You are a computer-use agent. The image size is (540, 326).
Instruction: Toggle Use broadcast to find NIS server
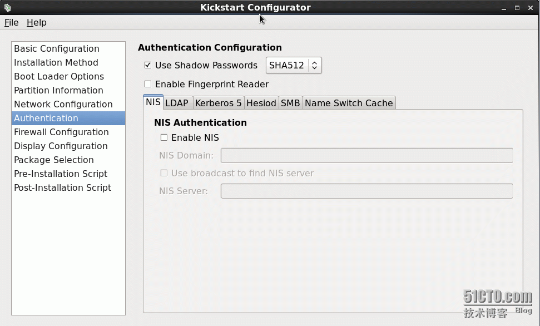[164, 173]
